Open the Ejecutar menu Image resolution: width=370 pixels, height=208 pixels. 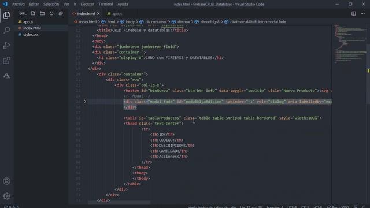87,4
